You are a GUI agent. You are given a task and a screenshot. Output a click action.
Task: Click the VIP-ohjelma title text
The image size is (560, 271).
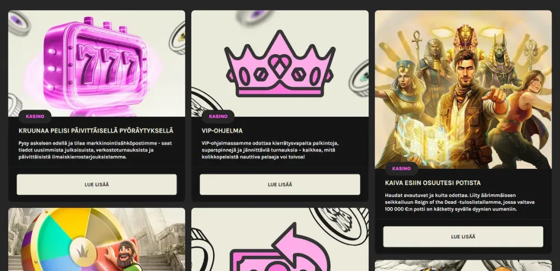(x=222, y=131)
